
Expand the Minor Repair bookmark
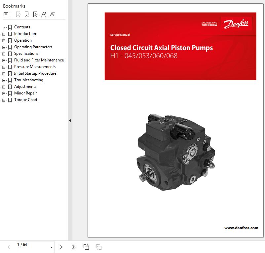click(x=4, y=93)
